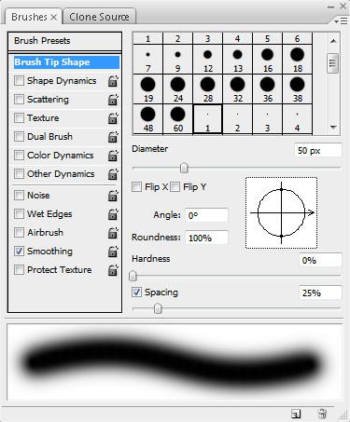Screen dimensions: 350x422
Task: Enable the Protect Texture checkbox
Action: (x=19, y=269)
